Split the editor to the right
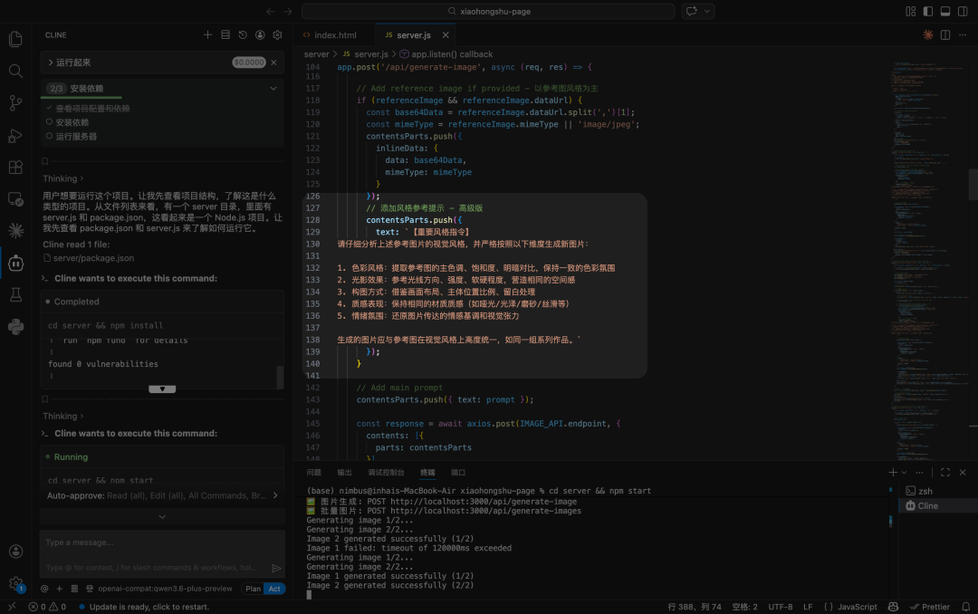 point(945,35)
